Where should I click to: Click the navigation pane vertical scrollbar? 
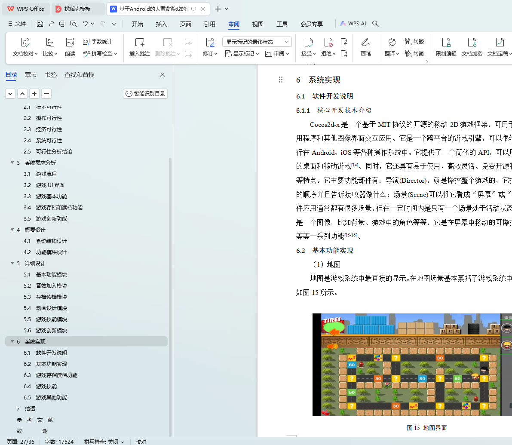click(x=170, y=297)
